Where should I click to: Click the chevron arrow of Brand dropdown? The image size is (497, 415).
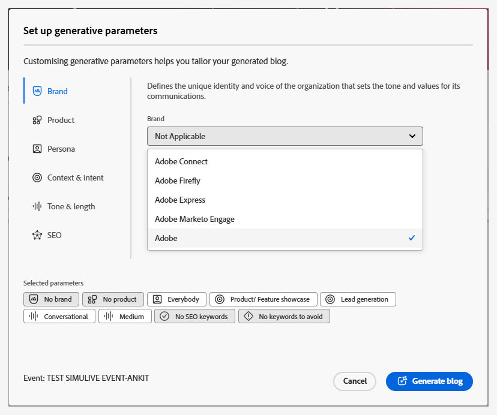[x=412, y=136]
